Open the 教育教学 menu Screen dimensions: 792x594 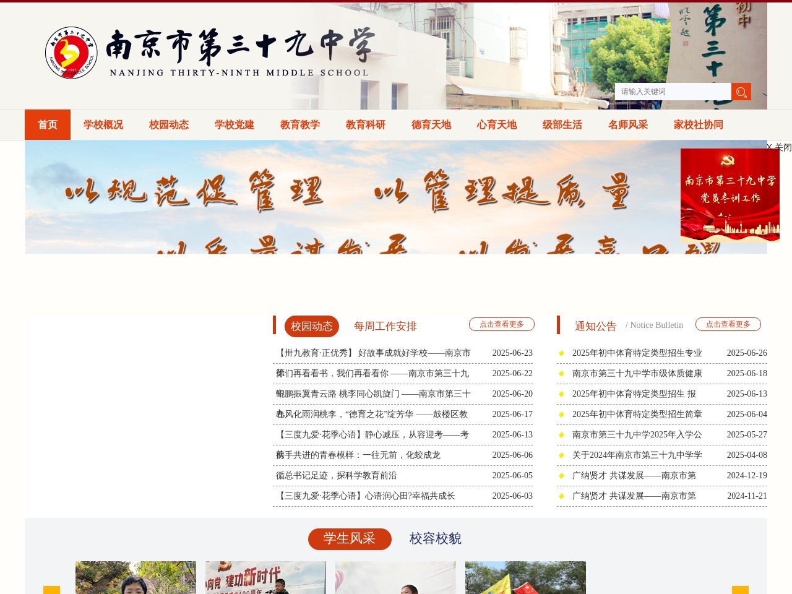[x=300, y=124]
